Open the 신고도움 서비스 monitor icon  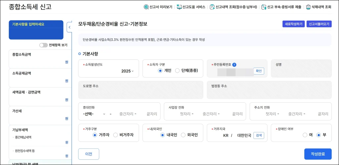[179, 7]
